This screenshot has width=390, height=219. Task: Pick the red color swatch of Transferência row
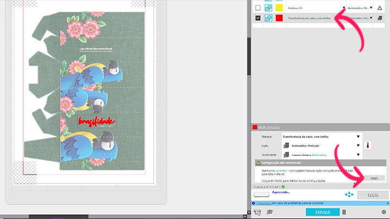(x=279, y=18)
